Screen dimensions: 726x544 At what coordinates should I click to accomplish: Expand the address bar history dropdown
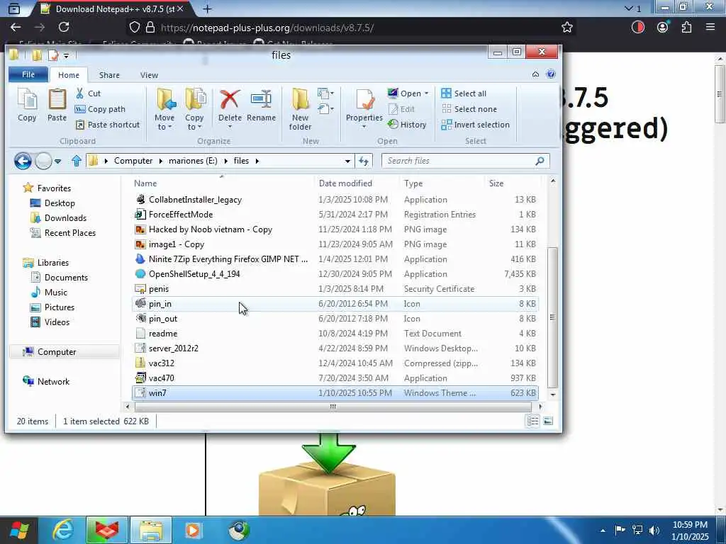347,161
